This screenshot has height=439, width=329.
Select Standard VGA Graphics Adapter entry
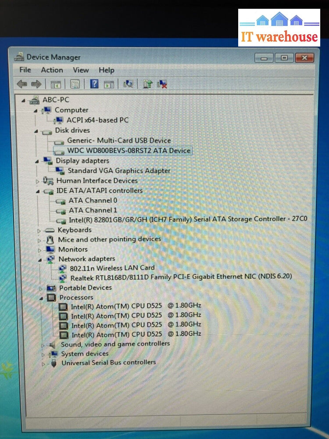(x=119, y=170)
